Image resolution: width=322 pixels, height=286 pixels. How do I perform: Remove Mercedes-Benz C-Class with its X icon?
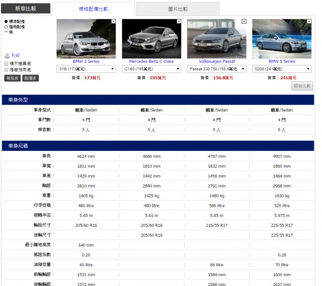click(179, 21)
